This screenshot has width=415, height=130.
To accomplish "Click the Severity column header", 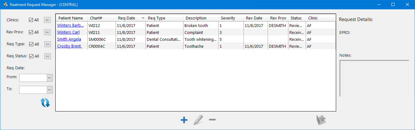I will click(231, 18).
